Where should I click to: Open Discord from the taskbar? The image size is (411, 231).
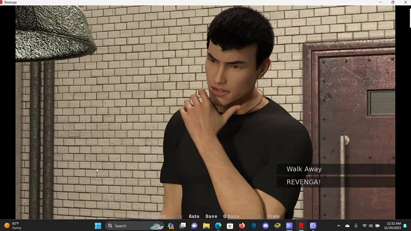pos(266,226)
